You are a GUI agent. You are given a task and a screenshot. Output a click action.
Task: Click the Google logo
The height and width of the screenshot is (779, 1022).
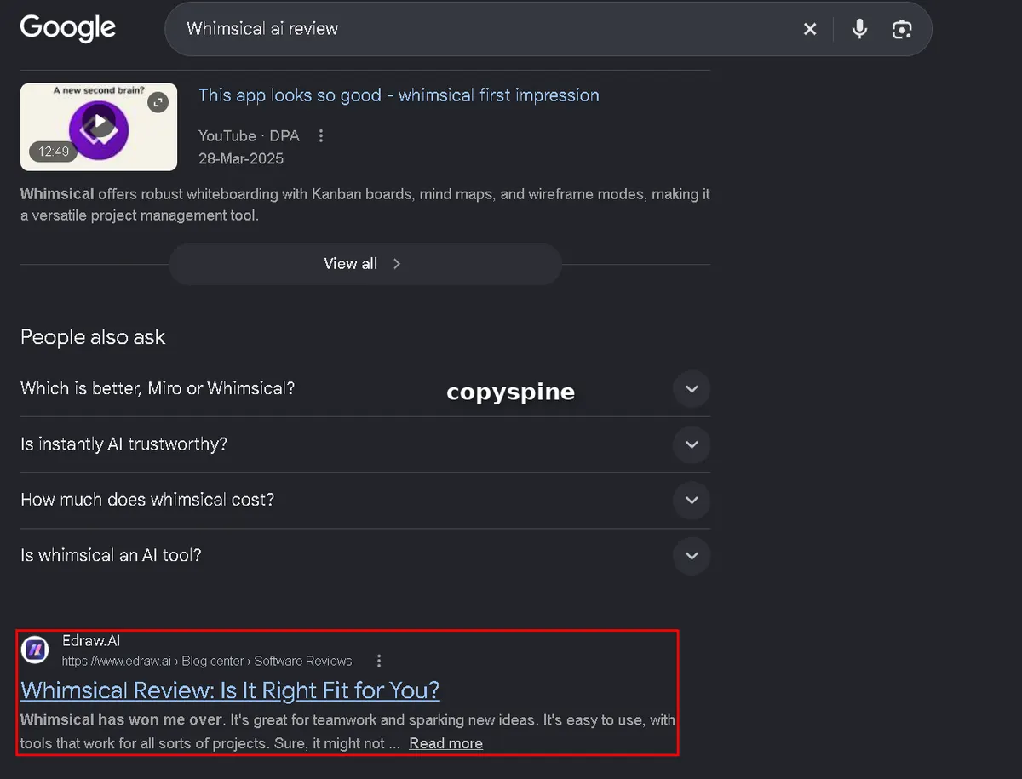(x=68, y=28)
